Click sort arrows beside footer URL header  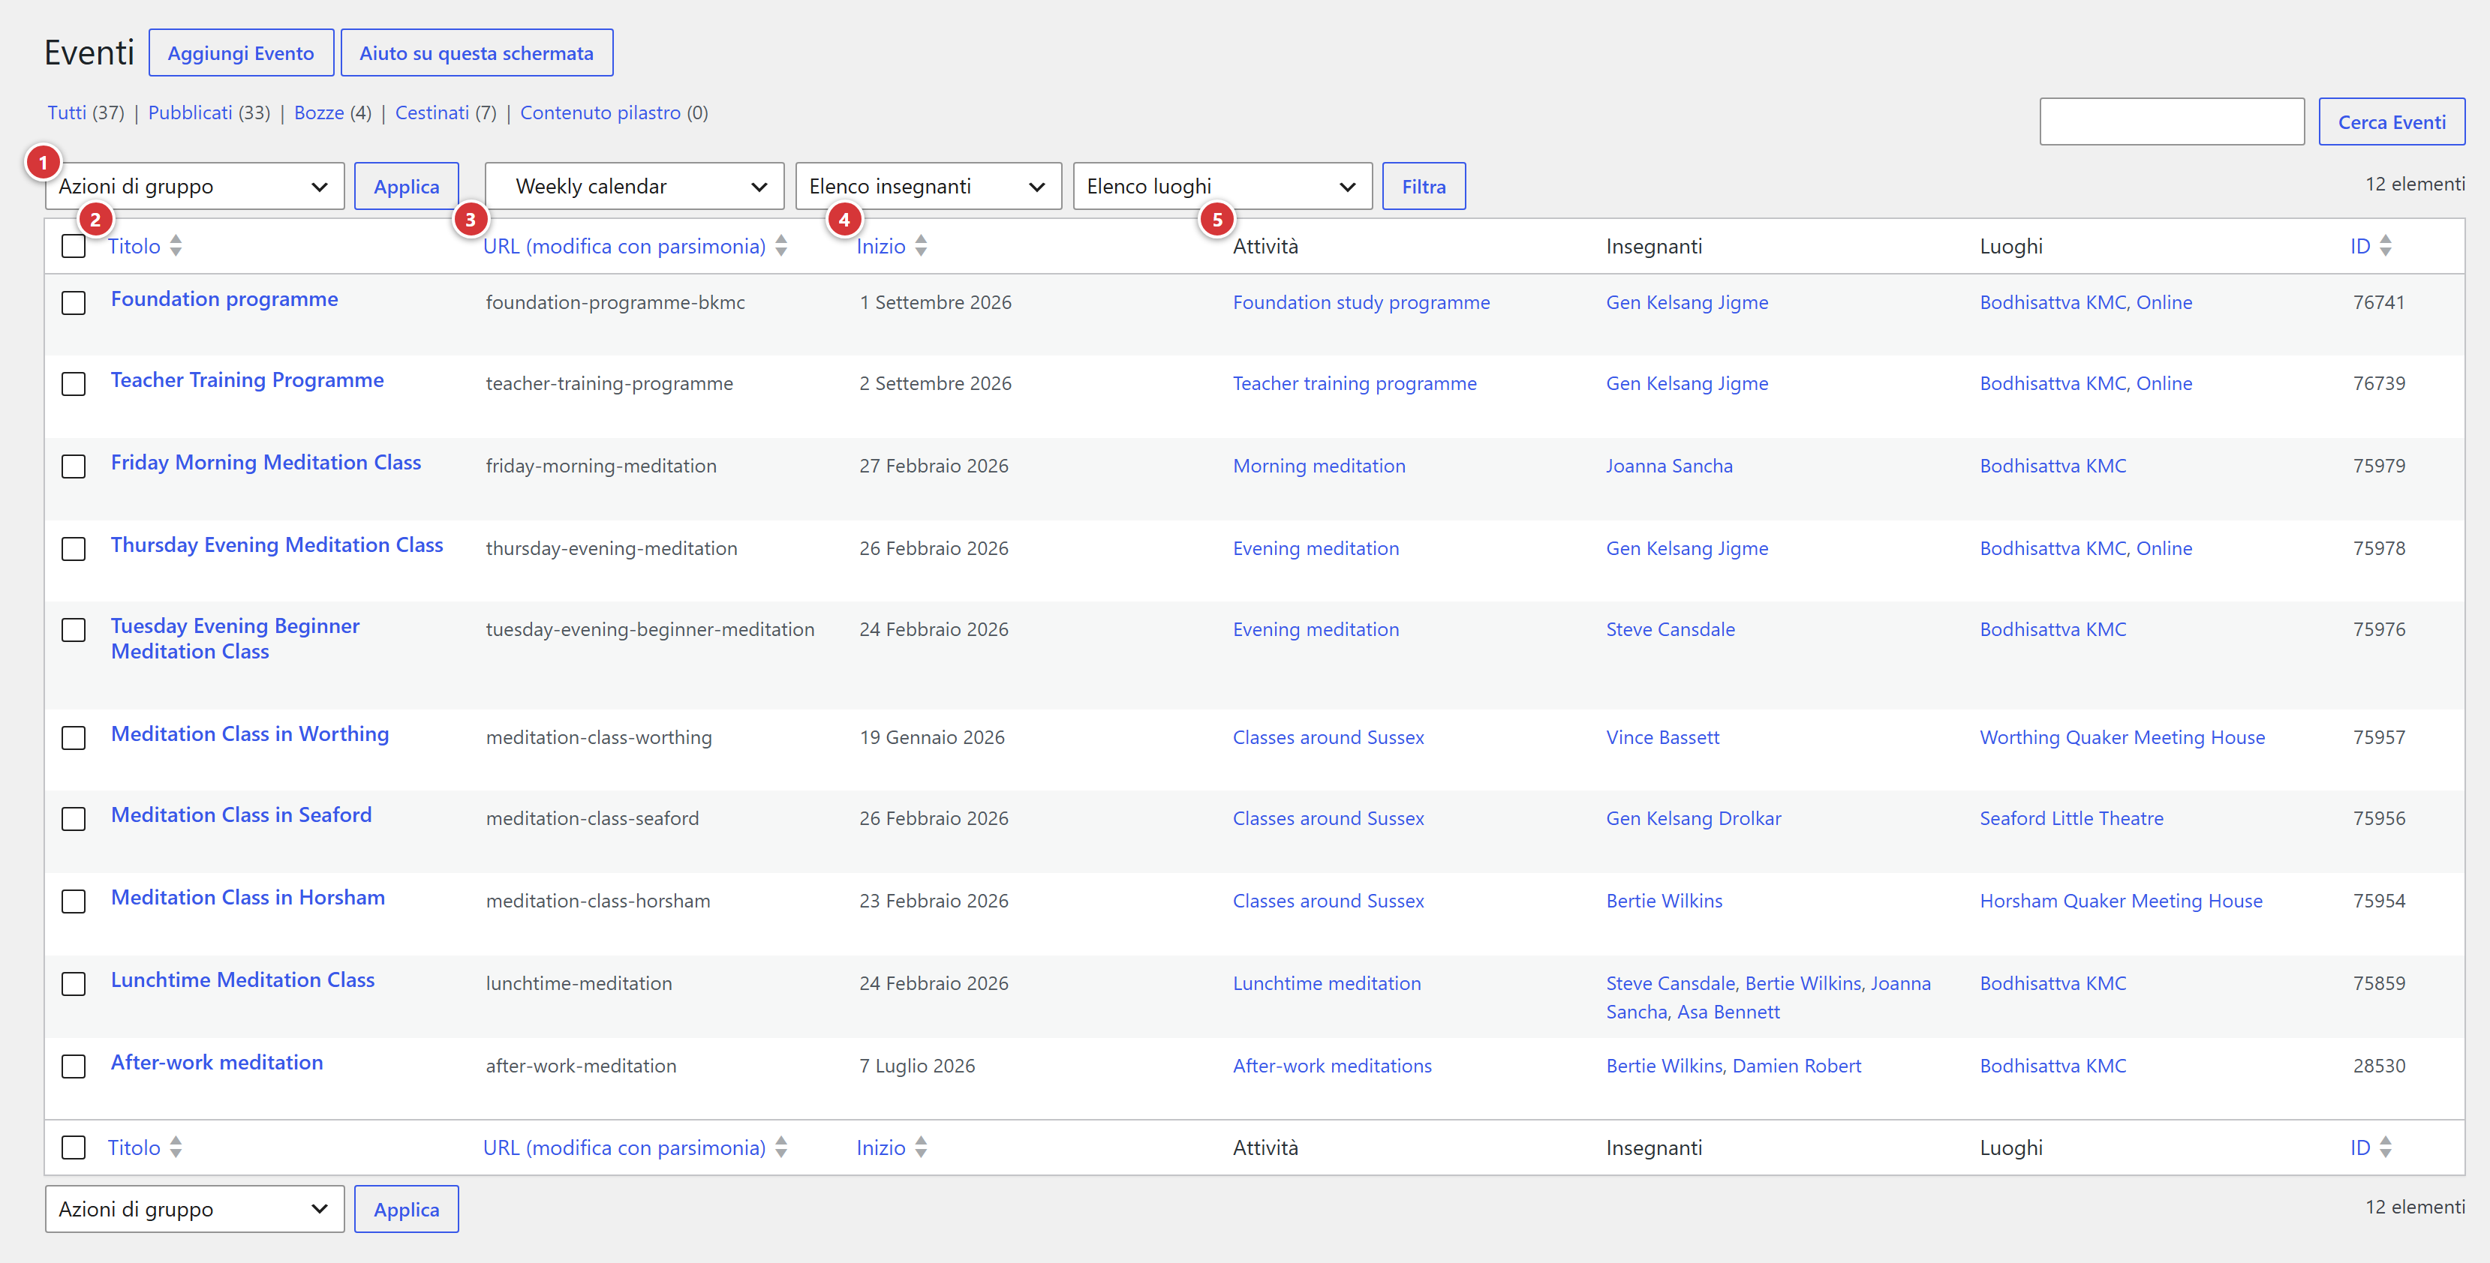(781, 1147)
